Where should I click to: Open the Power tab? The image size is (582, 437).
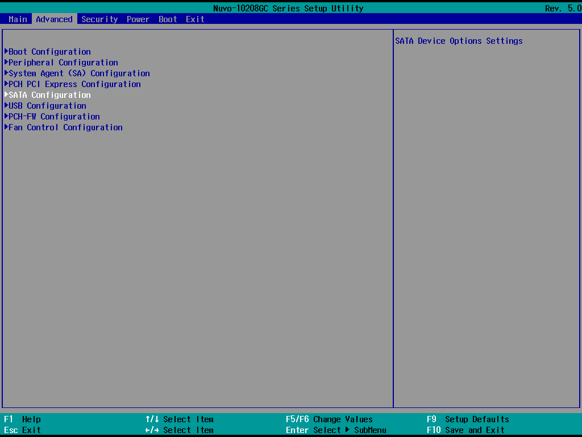(138, 19)
